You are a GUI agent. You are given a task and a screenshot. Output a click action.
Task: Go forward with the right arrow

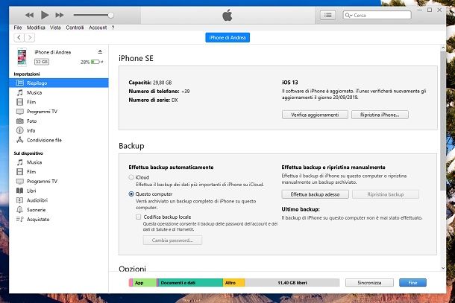pos(30,37)
